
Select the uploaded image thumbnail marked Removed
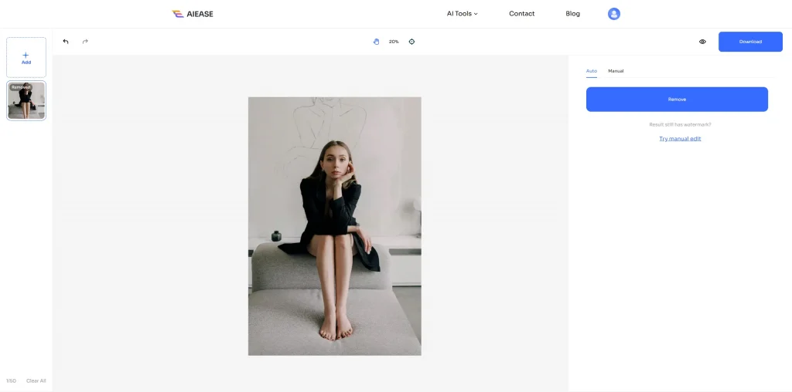(26, 101)
